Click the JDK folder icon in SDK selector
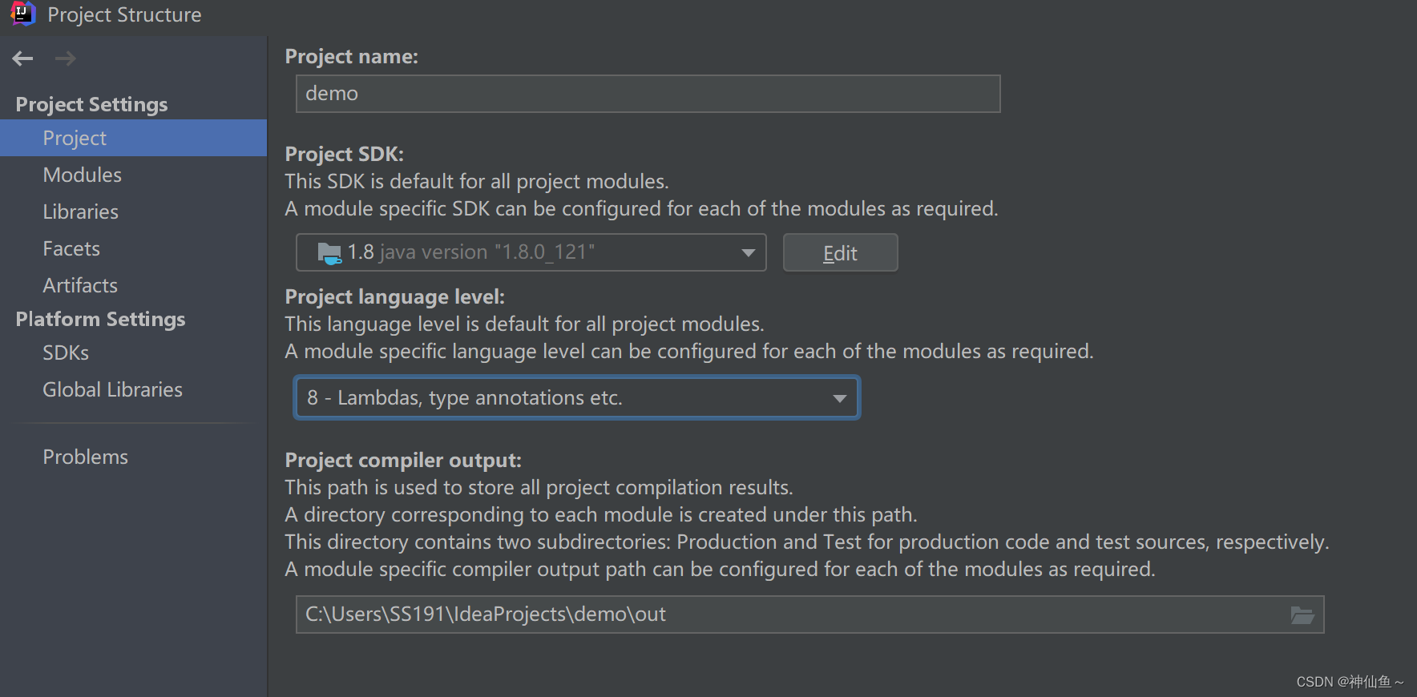The image size is (1417, 697). pyautogui.click(x=329, y=253)
